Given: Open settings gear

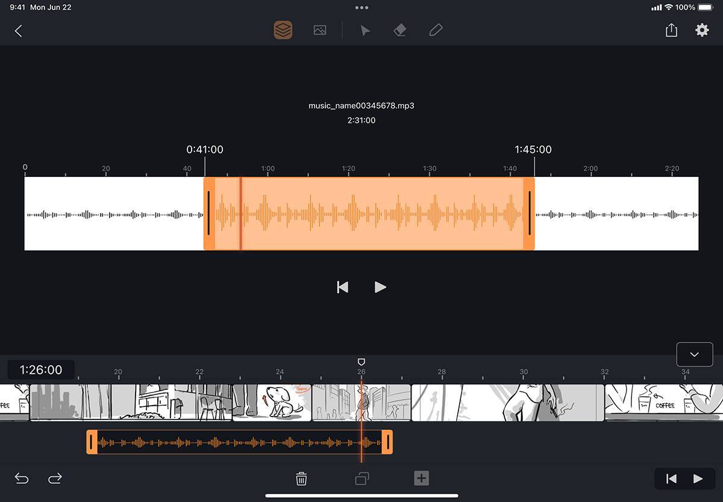Looking at the screenshot, I should click(x=702, y=30).
